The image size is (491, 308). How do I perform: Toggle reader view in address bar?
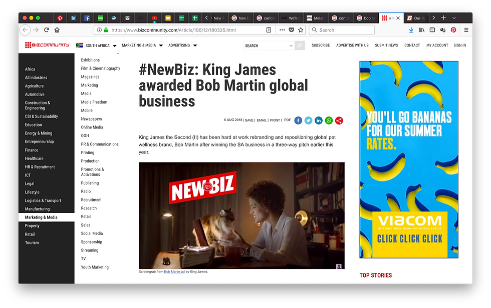[269, 30]
